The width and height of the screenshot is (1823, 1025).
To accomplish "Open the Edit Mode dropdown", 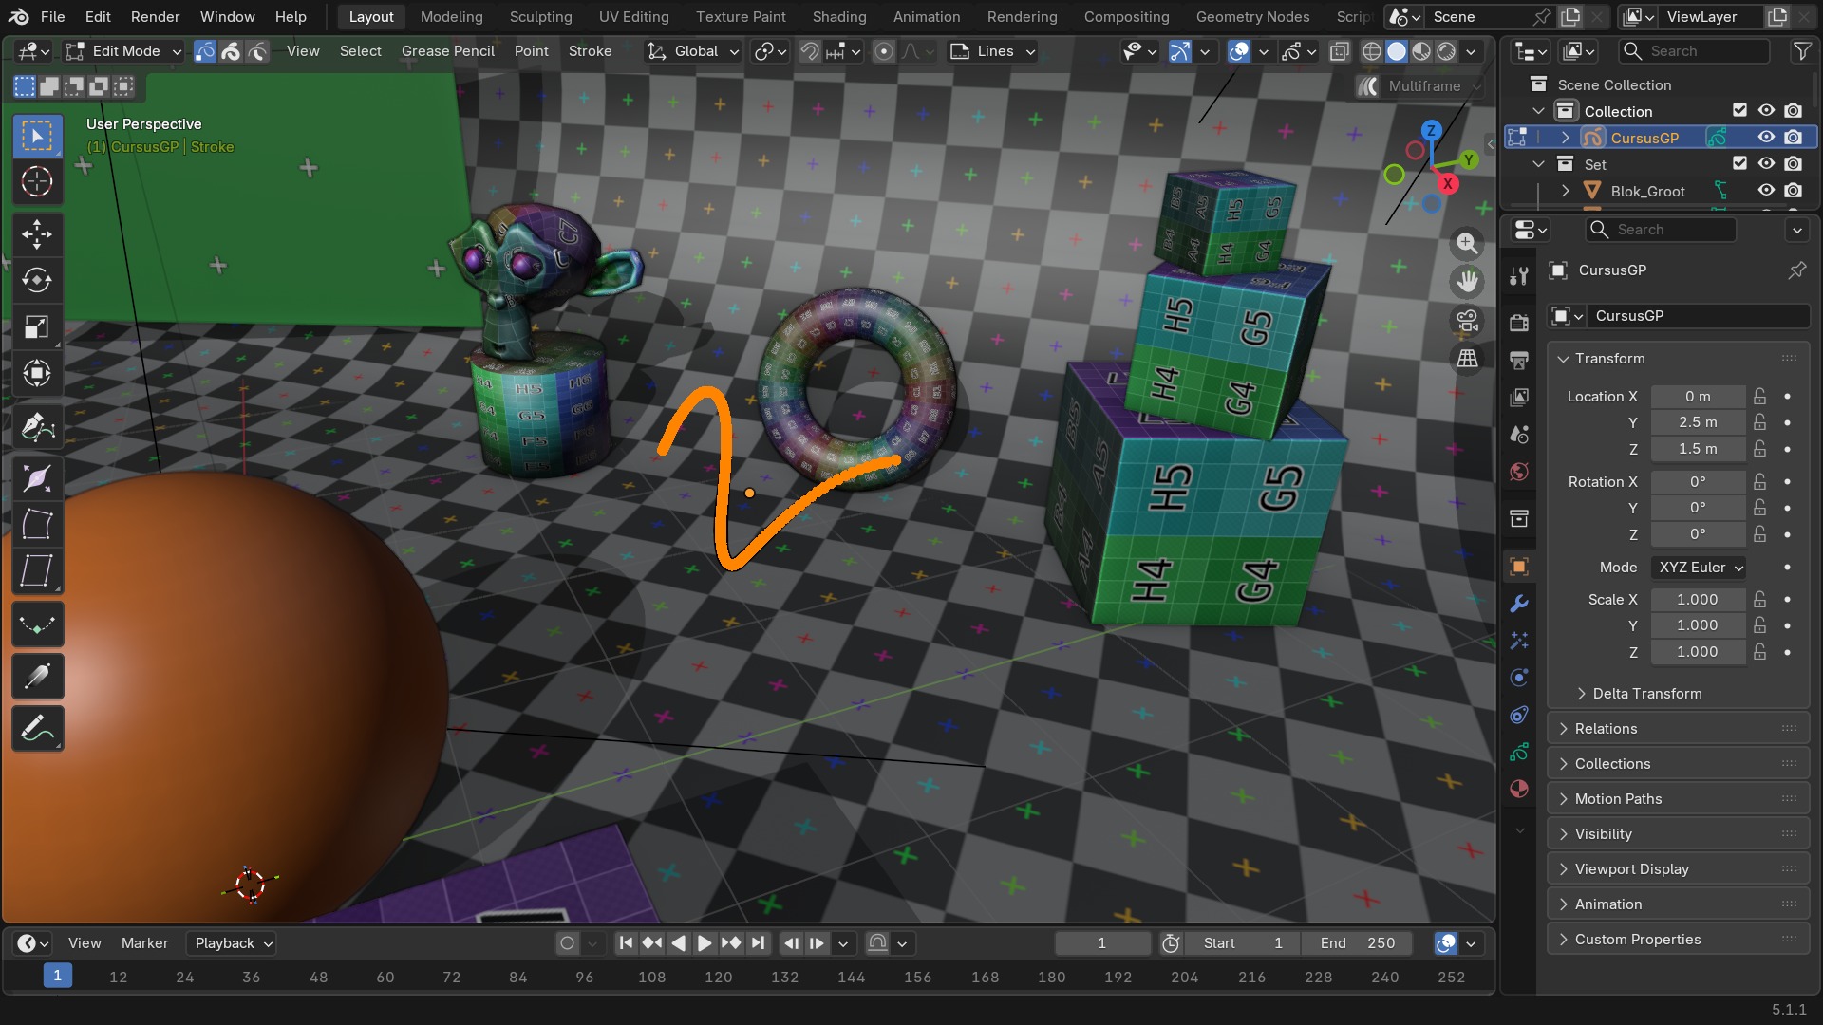I will click(123, 51).
